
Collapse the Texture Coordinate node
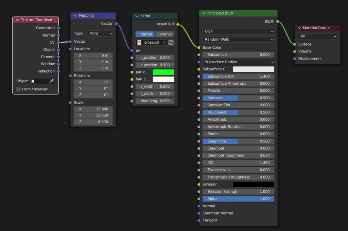point(18,20)
